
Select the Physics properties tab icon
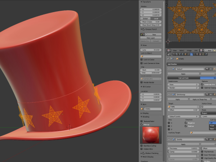206,54
